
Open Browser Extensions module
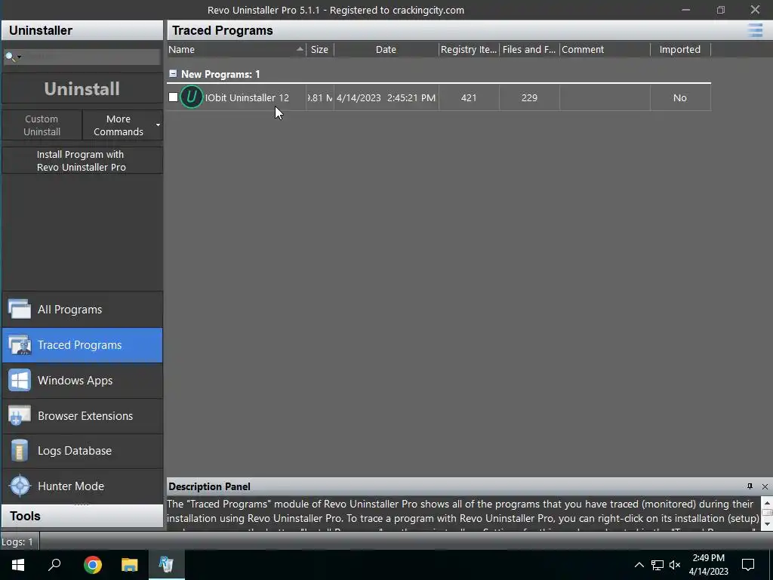[x=82, y=416]
